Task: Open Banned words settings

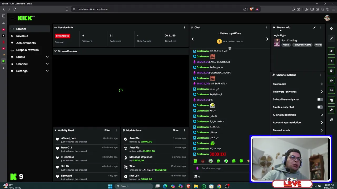Action: click(x=298, y=130)
